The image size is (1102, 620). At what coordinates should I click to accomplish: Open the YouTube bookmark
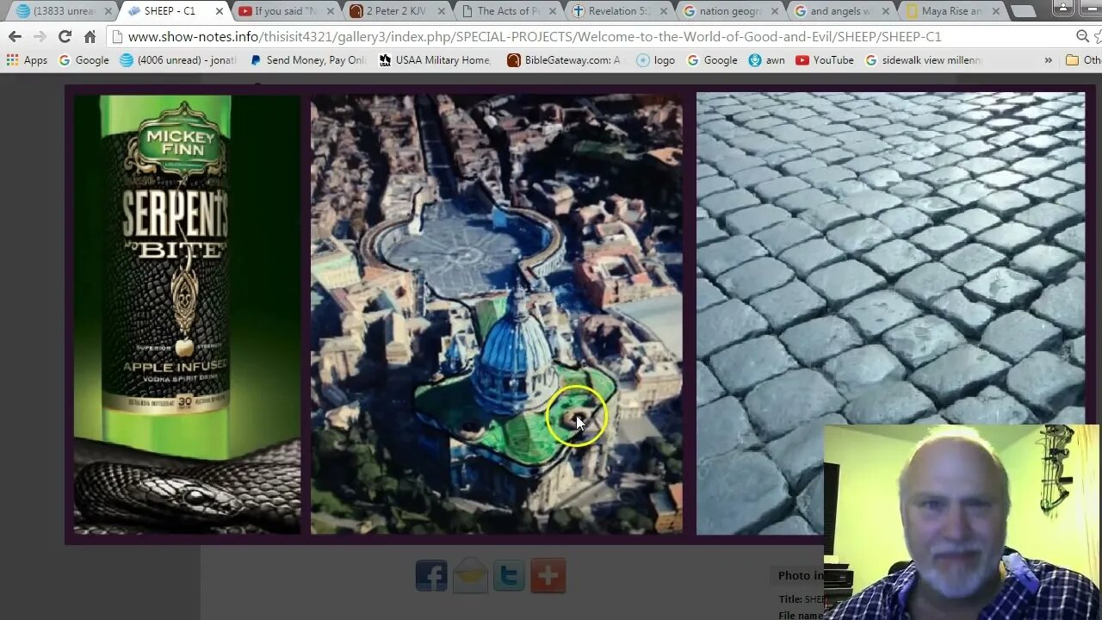825,60
